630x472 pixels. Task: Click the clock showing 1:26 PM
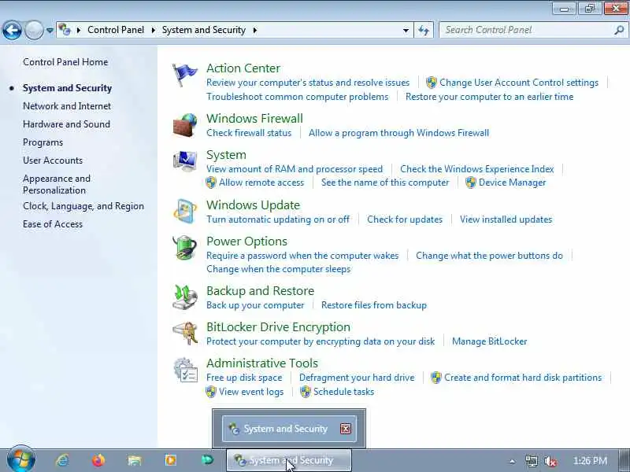590,461
